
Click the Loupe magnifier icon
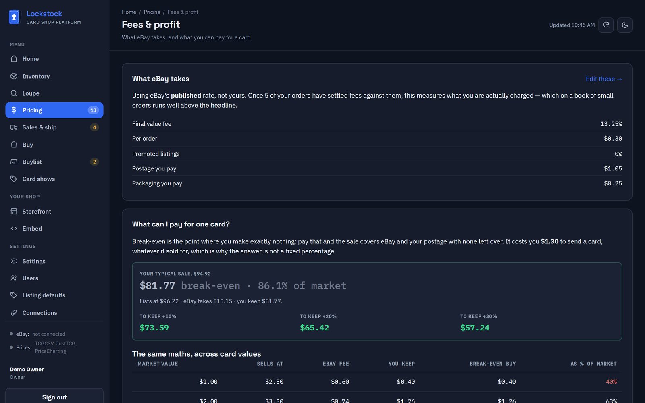click(14, 93)
